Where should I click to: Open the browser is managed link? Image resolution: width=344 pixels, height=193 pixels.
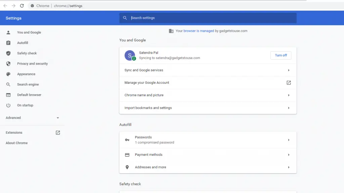point(199,31)
